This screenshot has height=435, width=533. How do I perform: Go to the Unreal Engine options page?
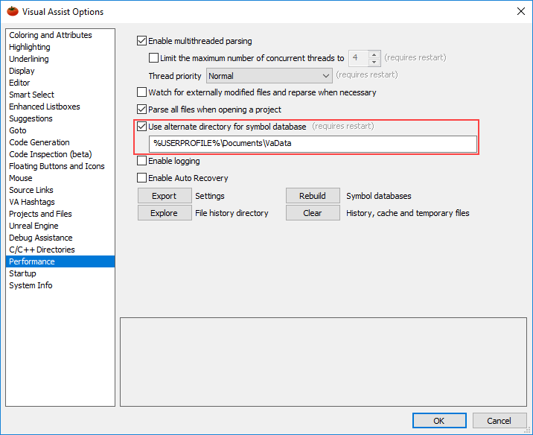(33, 226)
